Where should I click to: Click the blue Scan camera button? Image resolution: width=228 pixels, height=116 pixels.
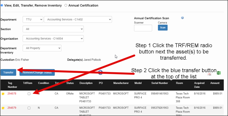point(163,28)
